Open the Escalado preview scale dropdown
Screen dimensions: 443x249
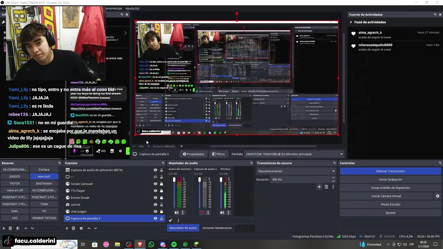point(168,146)
